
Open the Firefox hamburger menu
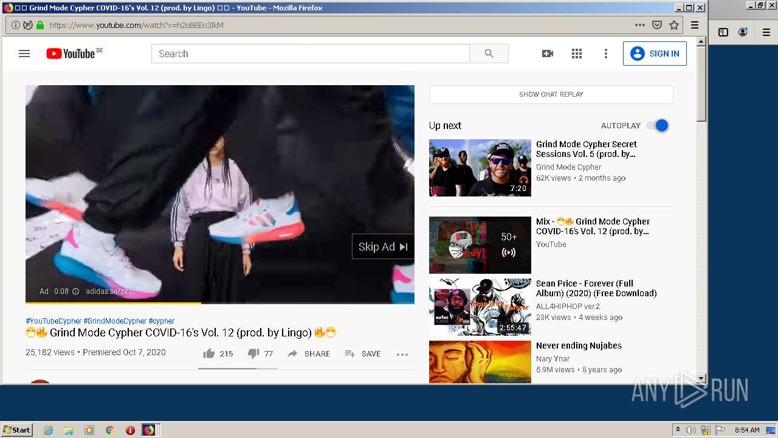(x=695, y=25)
